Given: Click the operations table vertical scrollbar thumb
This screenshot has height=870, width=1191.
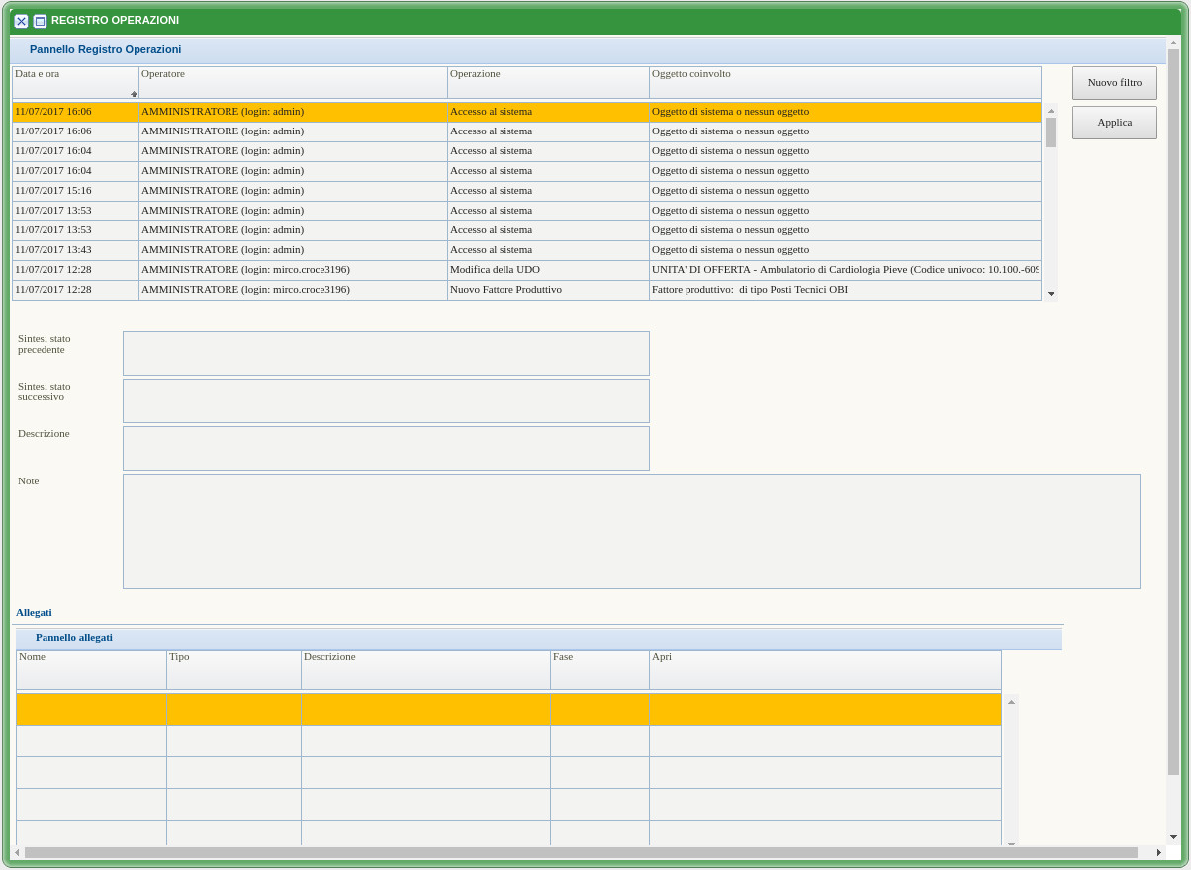Looking at the screenshot, I should 1051,131.
